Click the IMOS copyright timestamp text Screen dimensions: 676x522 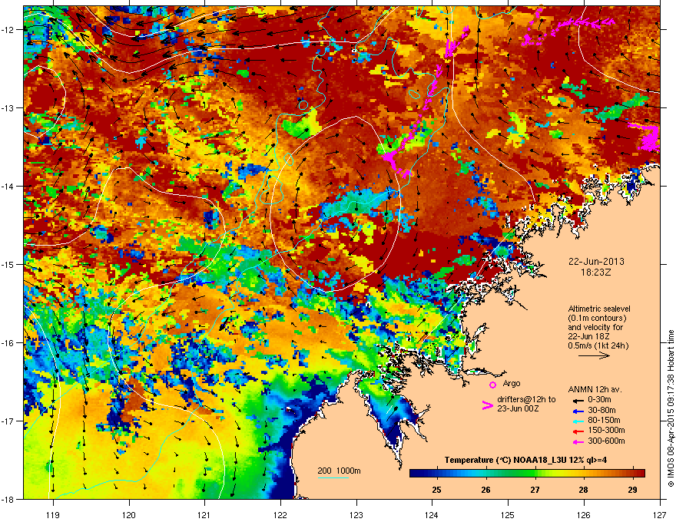coord(671,408)
